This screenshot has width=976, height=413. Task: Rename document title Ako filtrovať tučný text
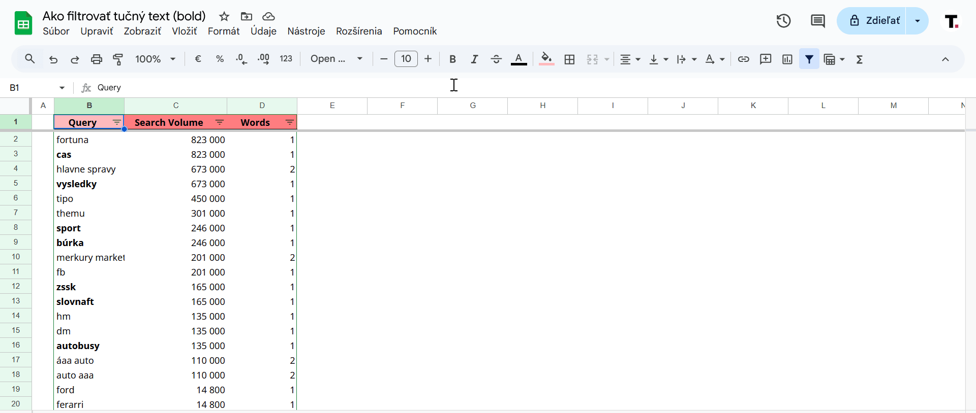click(x=124, y=16)
